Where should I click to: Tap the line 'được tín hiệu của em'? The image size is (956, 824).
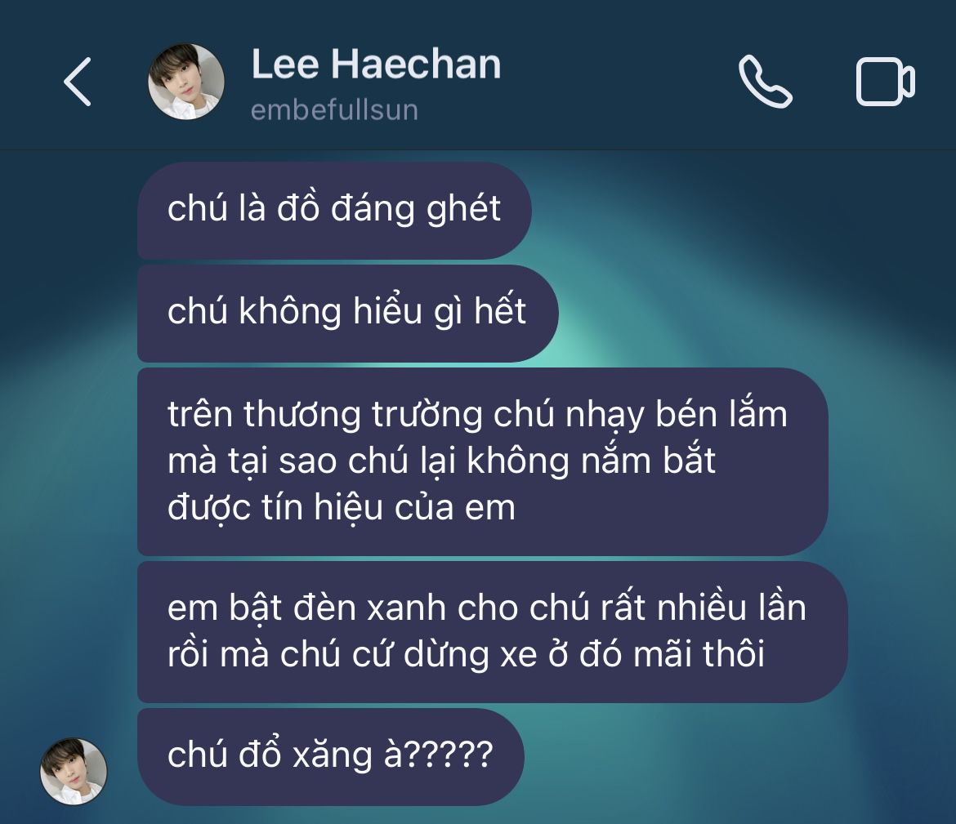(x=342, y=507)
